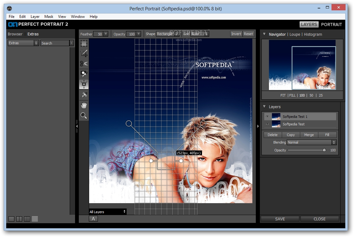Click the onOne Perfect Portrait logo
Image resolution: width=354 pixels, height=237 pixels.
[38, 24]
